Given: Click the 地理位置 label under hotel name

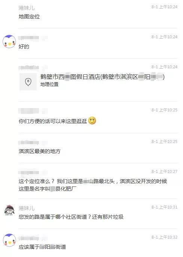Looking at the screenshot, I should [49, 84].
